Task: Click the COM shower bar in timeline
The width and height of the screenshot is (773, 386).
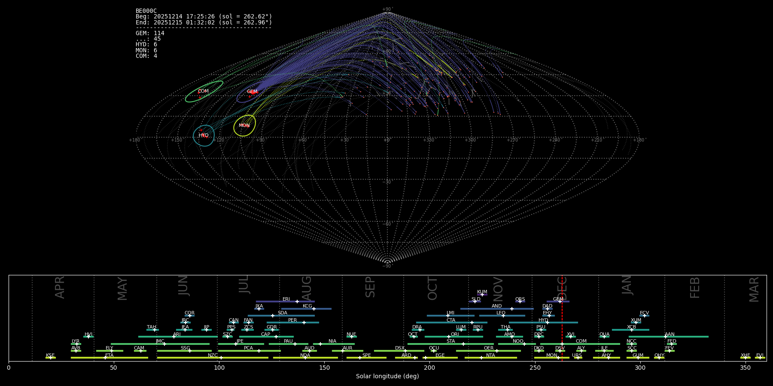Action: 581,344
